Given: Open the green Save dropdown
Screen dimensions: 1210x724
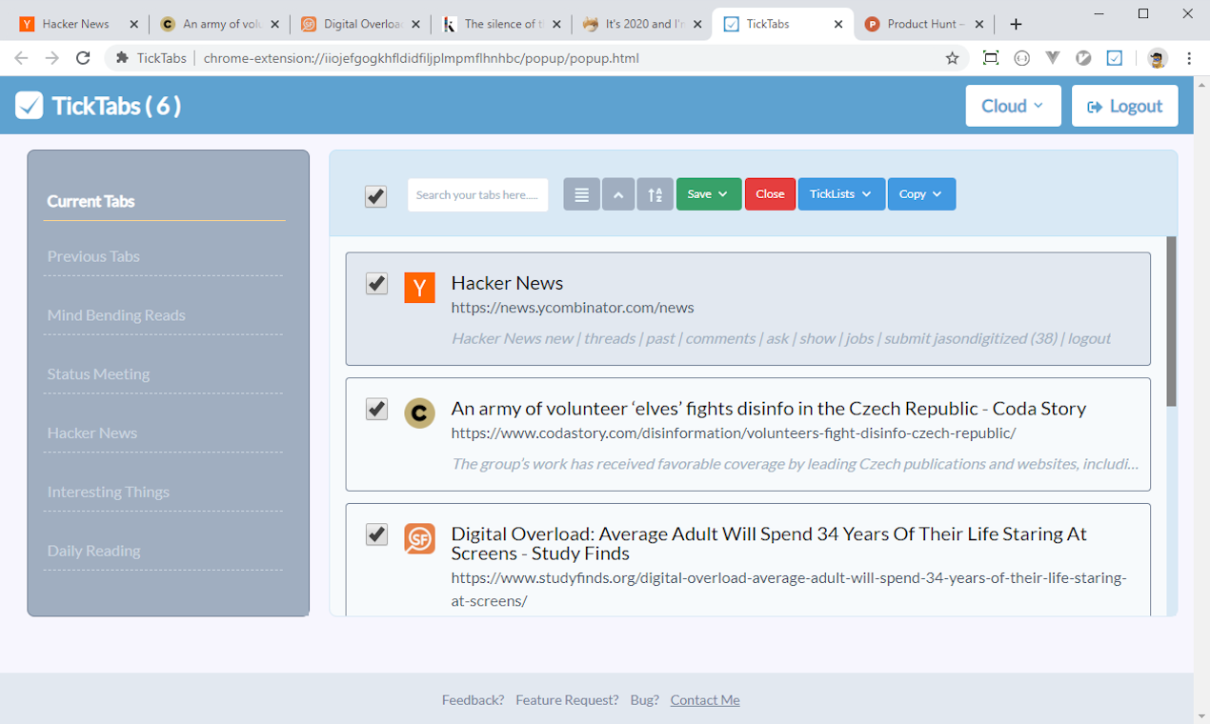Looking at the screenshot, I should coord(709,194).
